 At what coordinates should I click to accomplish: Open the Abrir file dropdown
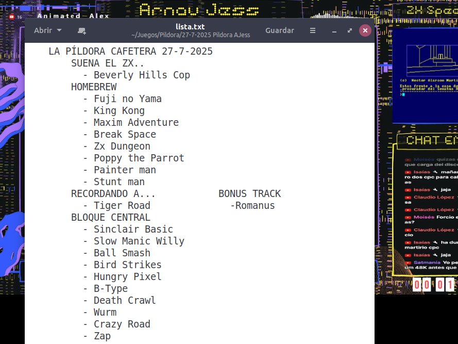click(x=47, y=30)
